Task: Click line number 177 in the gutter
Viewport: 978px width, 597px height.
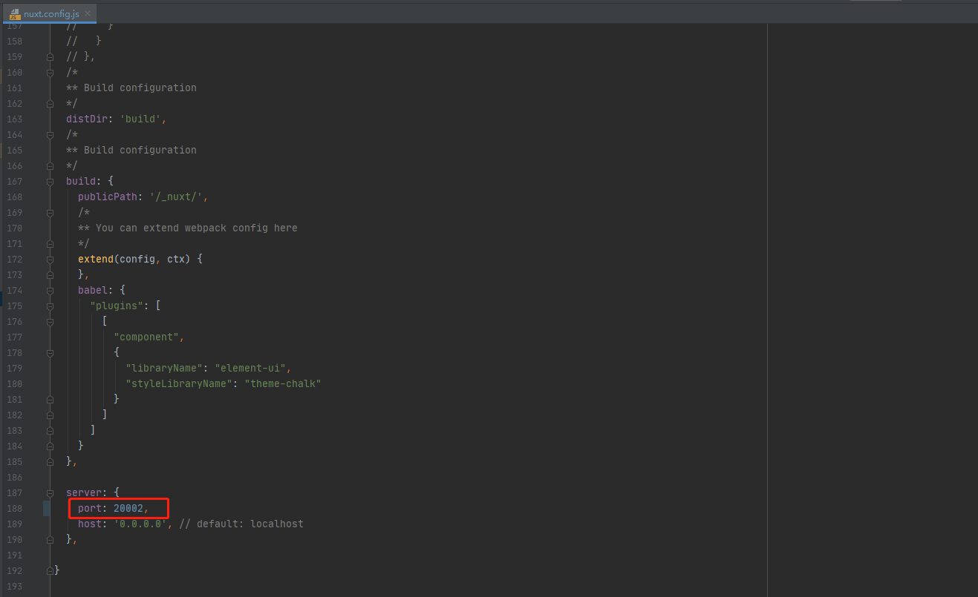Action: [x=14, y=337]
